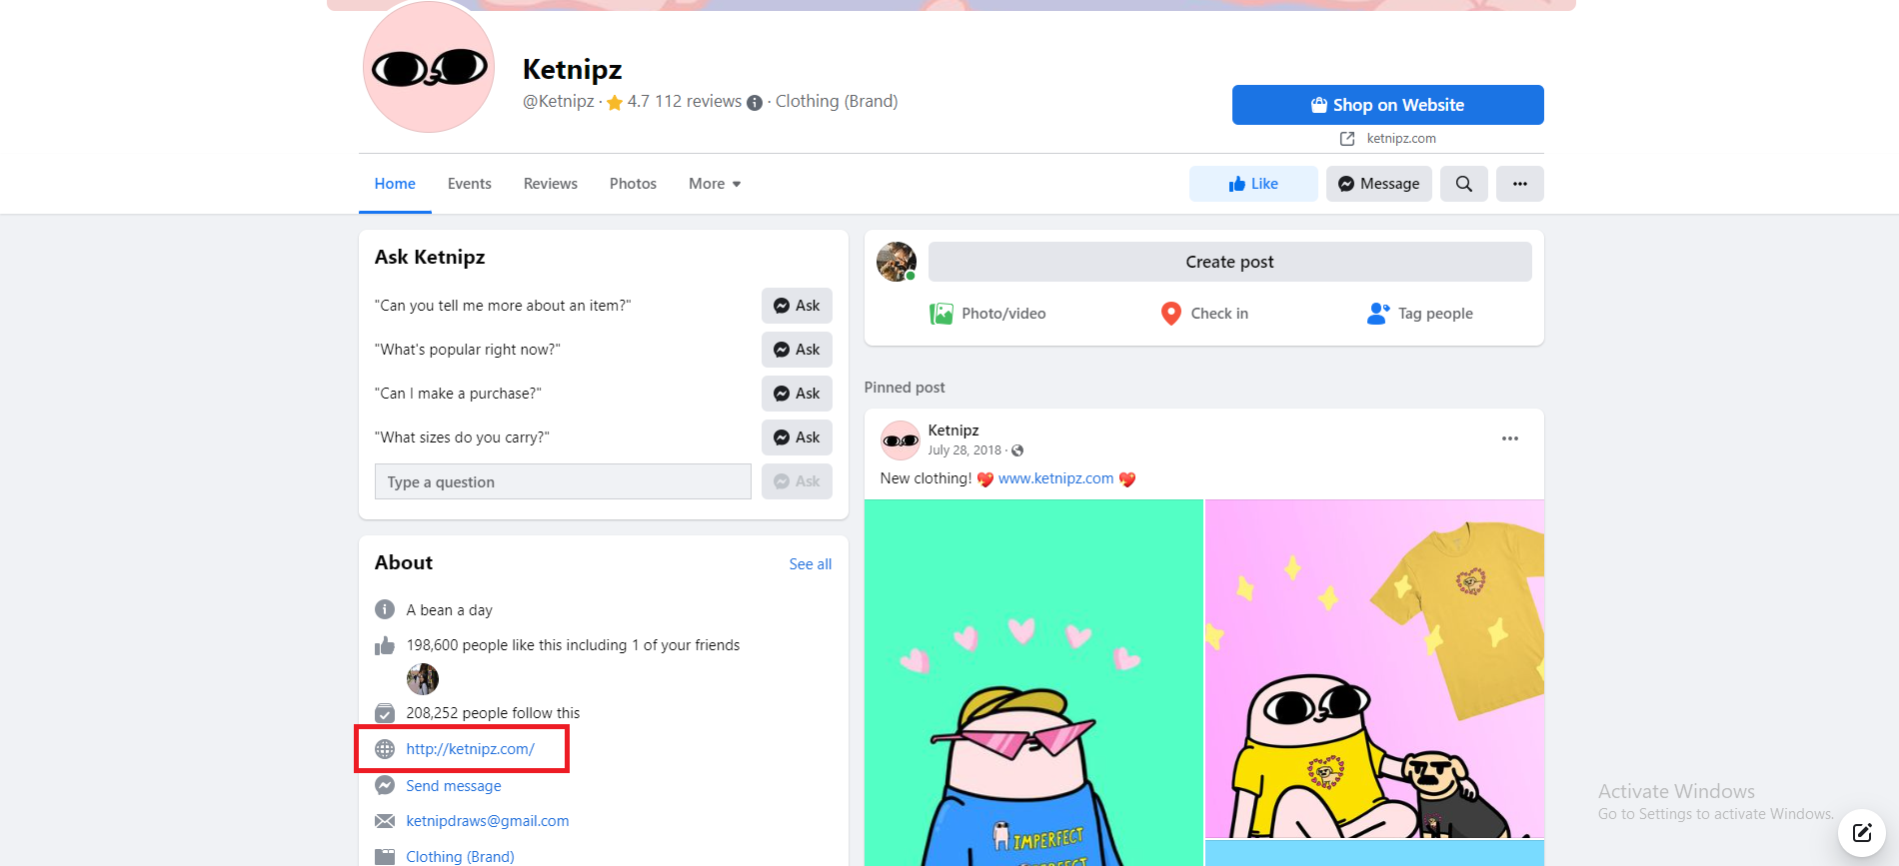The height and width of the screenshot is (866, 1899).
Task: Open the new message compose icon
Action: [1862, 832]
